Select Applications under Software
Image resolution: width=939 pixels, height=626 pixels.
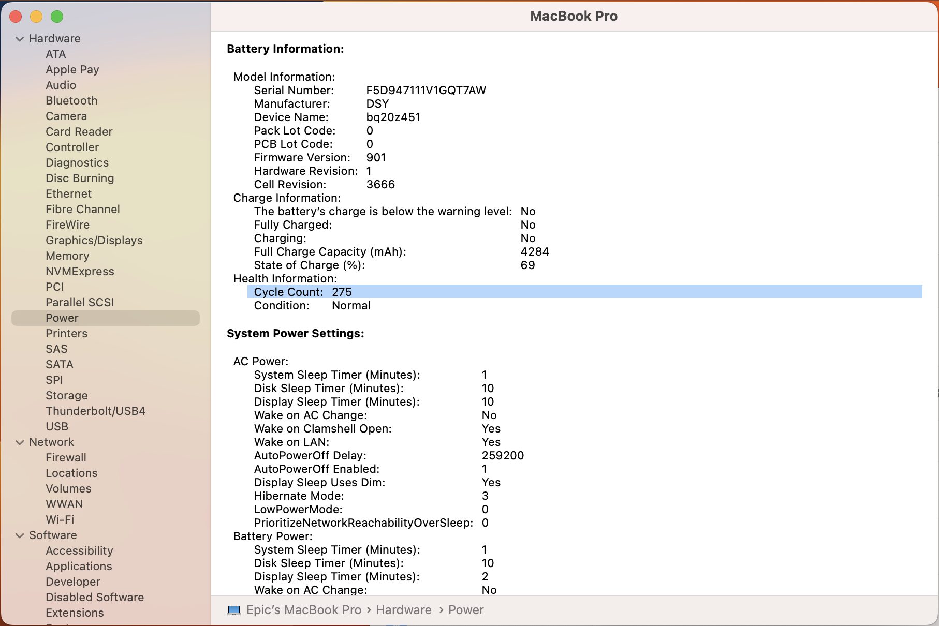point(79,567)
